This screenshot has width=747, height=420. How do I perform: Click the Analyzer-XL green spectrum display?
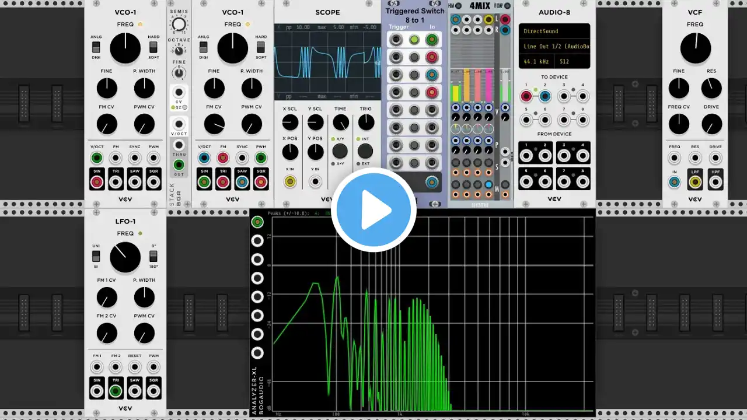[x=434, y=314]
